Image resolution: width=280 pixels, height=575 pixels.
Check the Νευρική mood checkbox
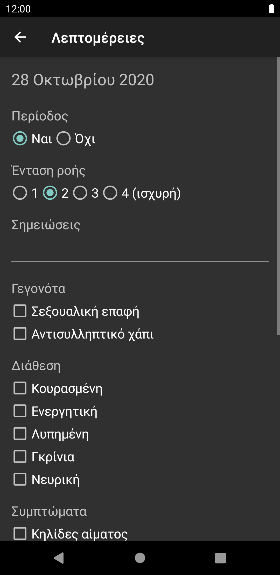20,479
